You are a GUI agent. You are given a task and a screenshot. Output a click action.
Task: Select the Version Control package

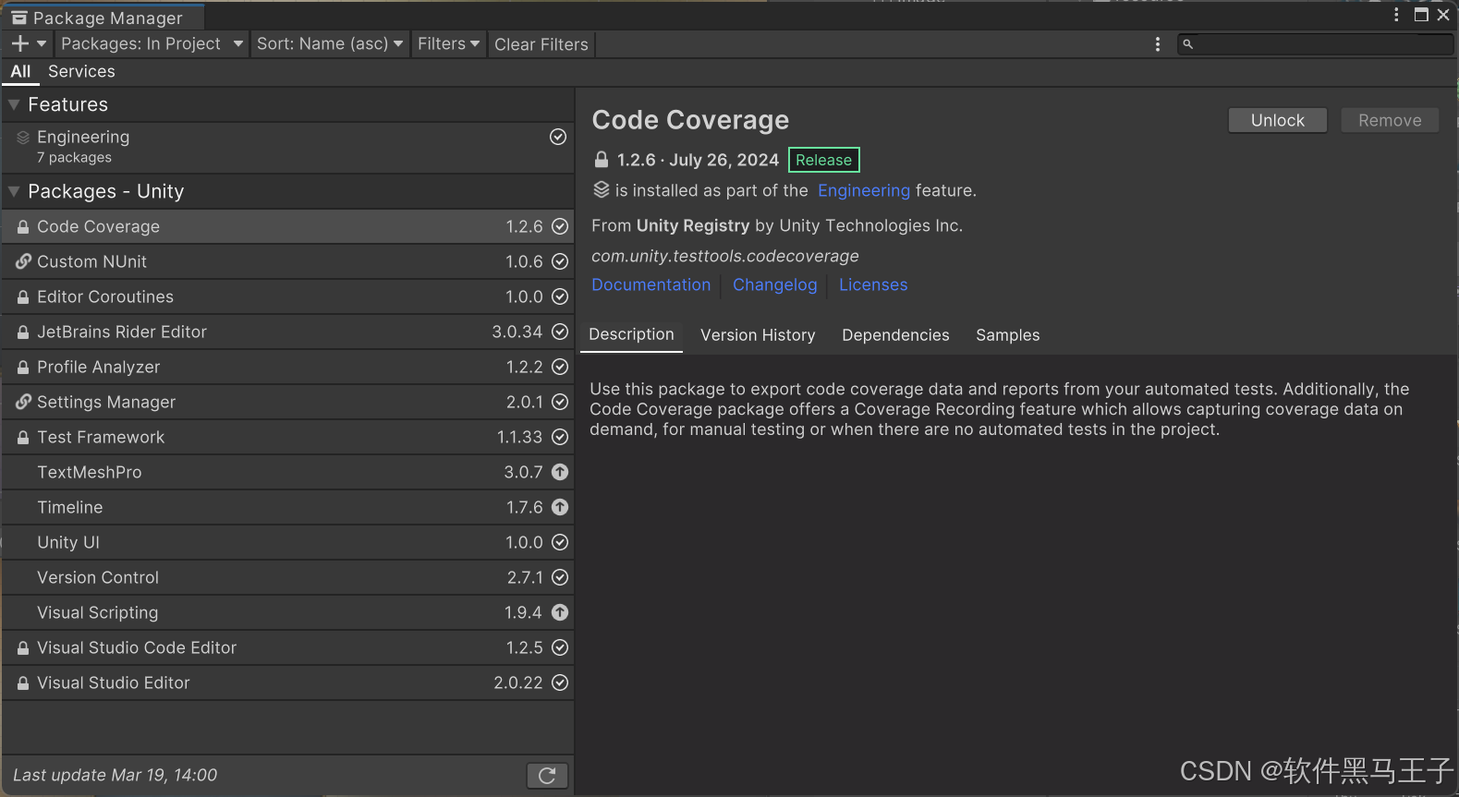click(287, 577)
